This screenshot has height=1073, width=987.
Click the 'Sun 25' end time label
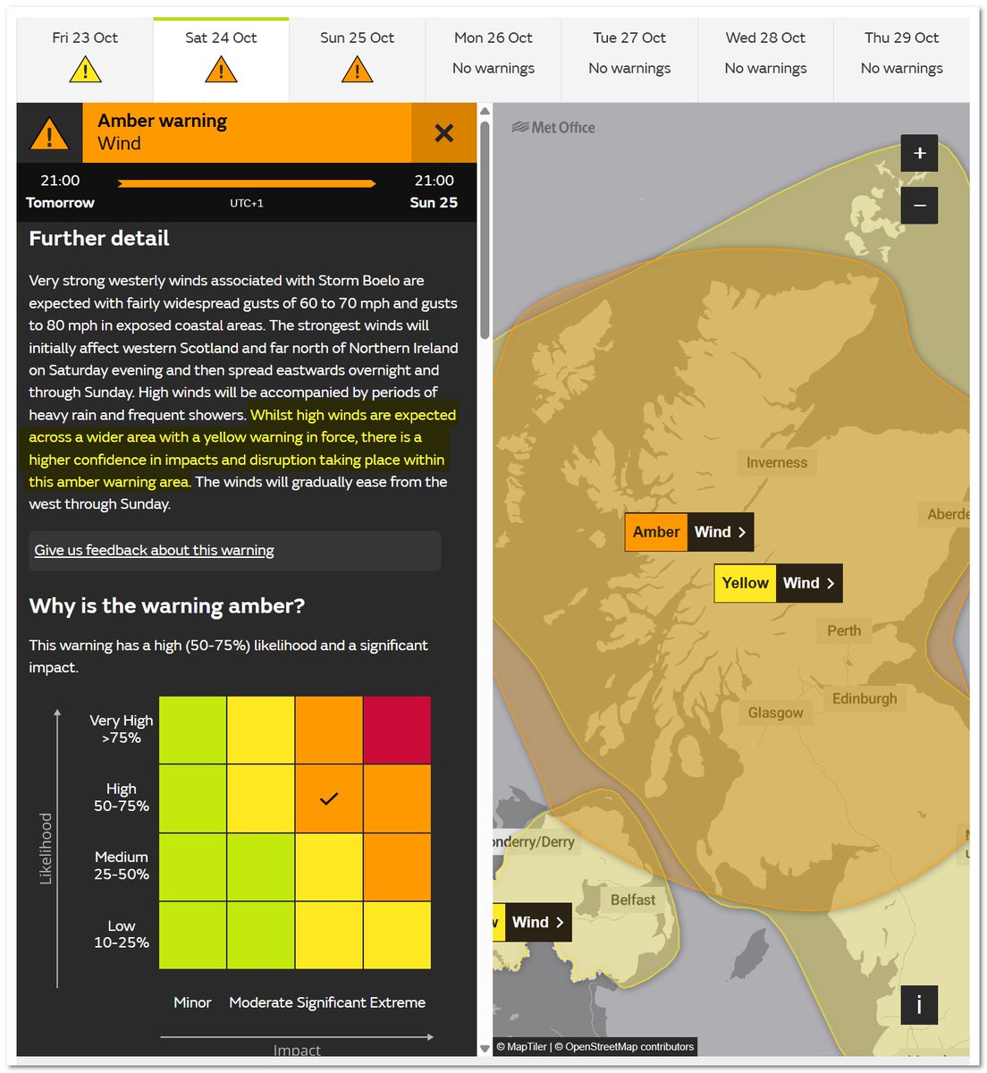[x=434, y=203]
